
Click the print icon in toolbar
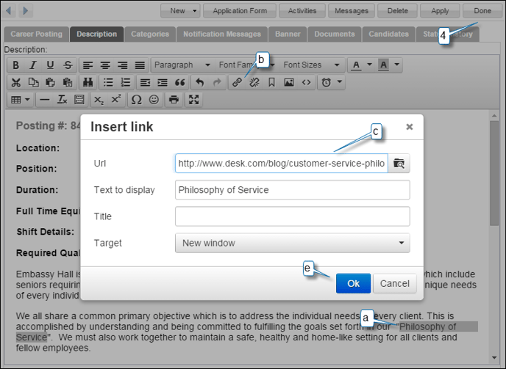[x=174, y=99]
